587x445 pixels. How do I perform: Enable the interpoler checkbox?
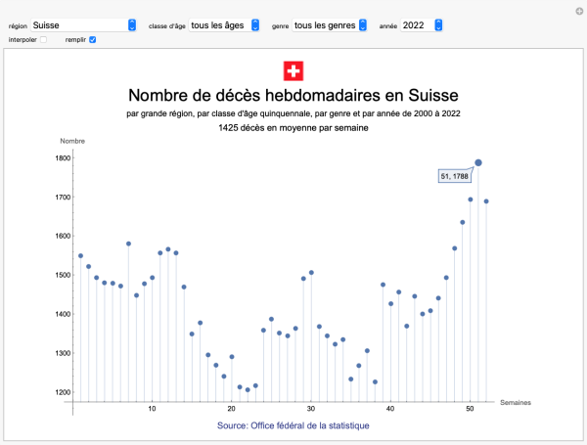click(x=43, y=40)
